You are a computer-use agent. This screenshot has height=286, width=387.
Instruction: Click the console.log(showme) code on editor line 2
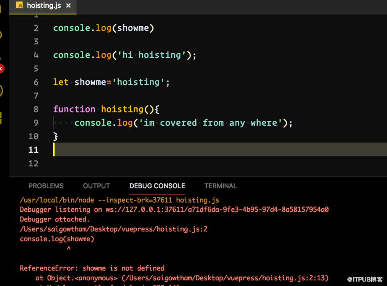pyautogui.click(x=104, y=28)
